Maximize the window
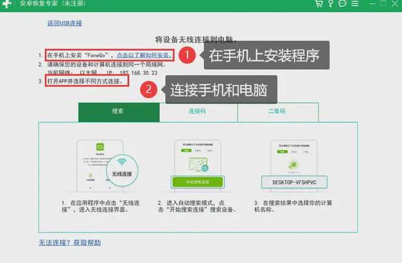Image resolution: width=402 pixels, height=263 pixels. (383, 3)
